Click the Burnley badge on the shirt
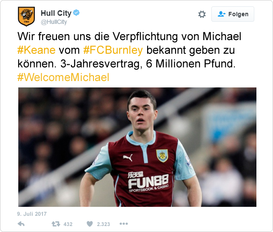The width and height of the screenshot is (273, 232). point(162,156)
